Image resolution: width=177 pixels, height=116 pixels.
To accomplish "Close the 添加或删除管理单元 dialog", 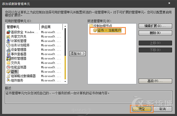I will point(169,3).
